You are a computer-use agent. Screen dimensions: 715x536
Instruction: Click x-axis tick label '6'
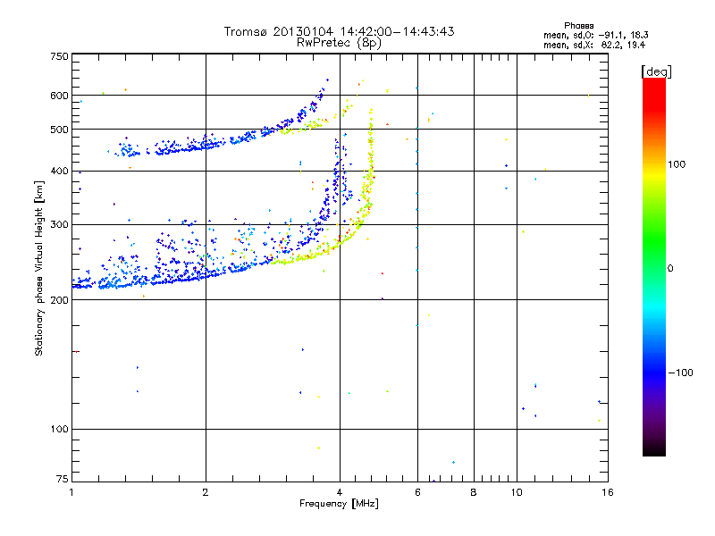(x=417, y=492)
